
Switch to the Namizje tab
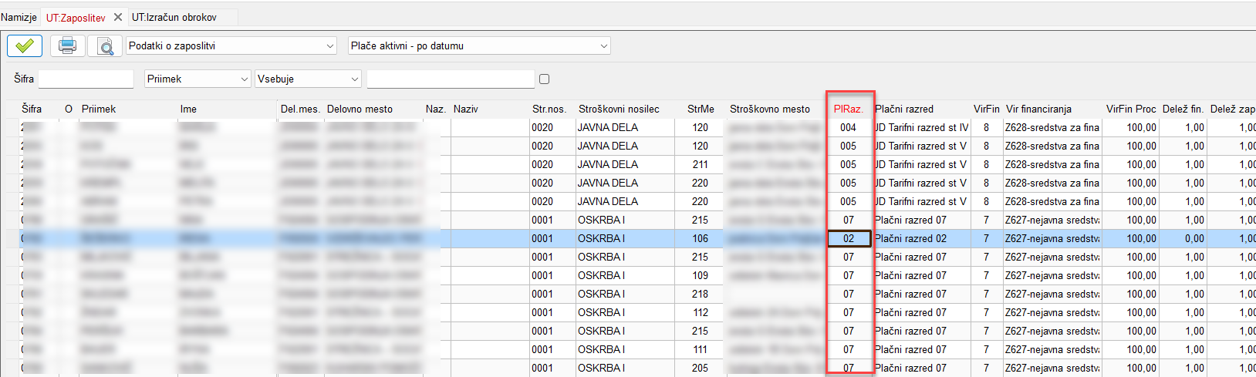(19, 17)
